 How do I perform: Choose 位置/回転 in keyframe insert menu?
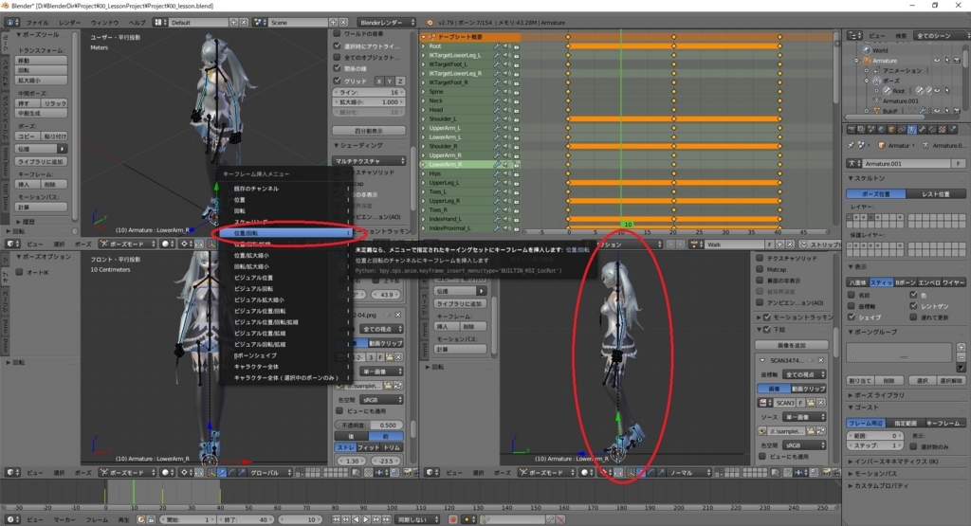(x=284, y=233)
